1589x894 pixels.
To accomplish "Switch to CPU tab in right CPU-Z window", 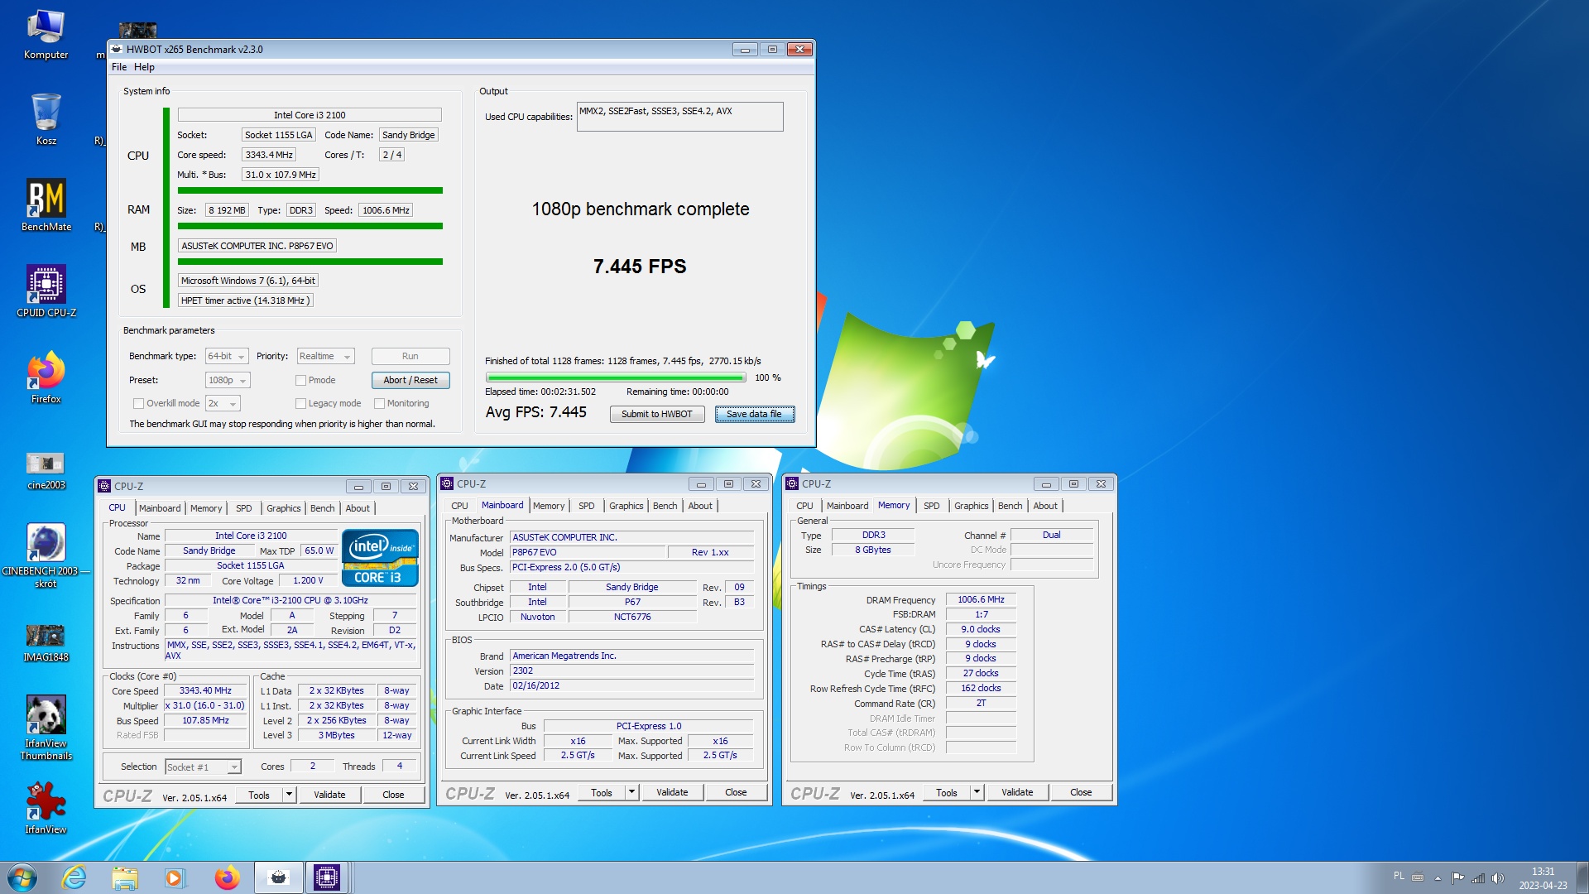I will coord(804,506).
